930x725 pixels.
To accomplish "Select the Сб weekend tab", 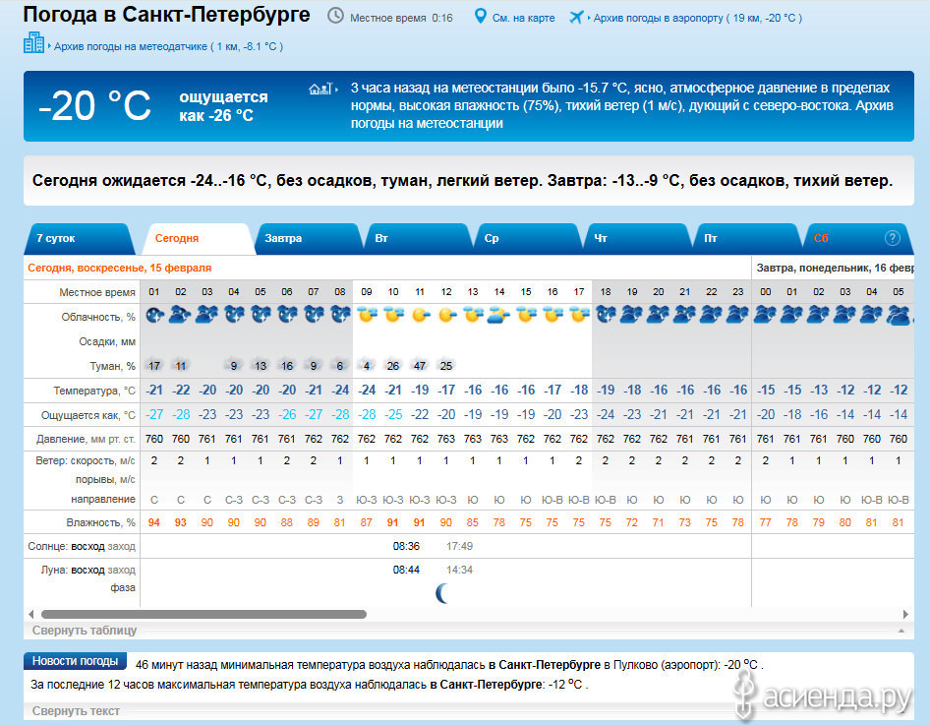I will point(821,239).
